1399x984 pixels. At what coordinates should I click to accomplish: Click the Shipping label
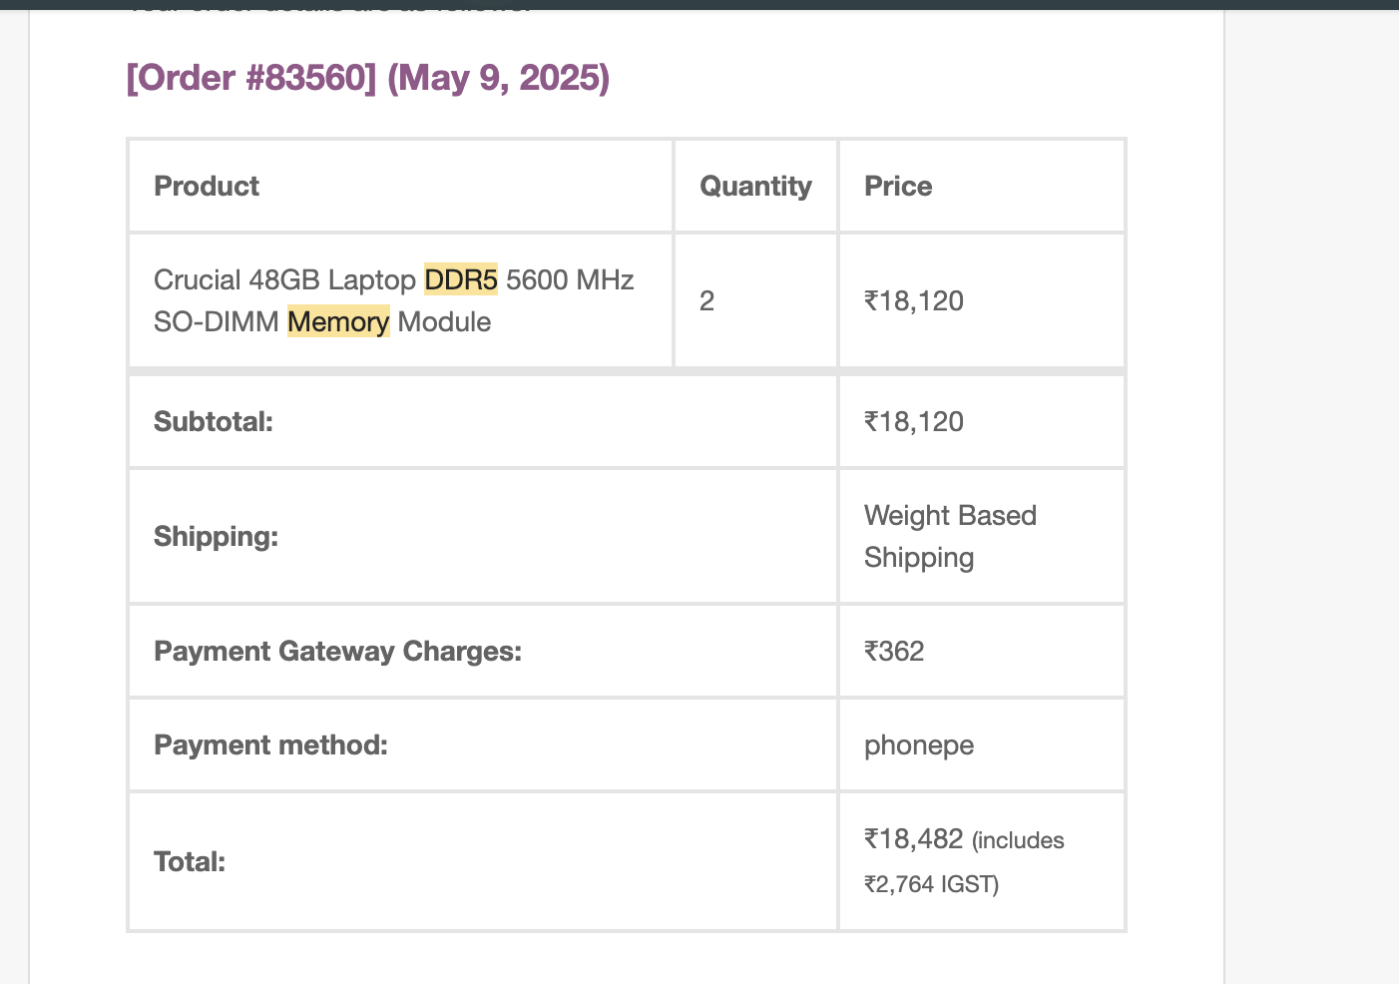point(216,537)
